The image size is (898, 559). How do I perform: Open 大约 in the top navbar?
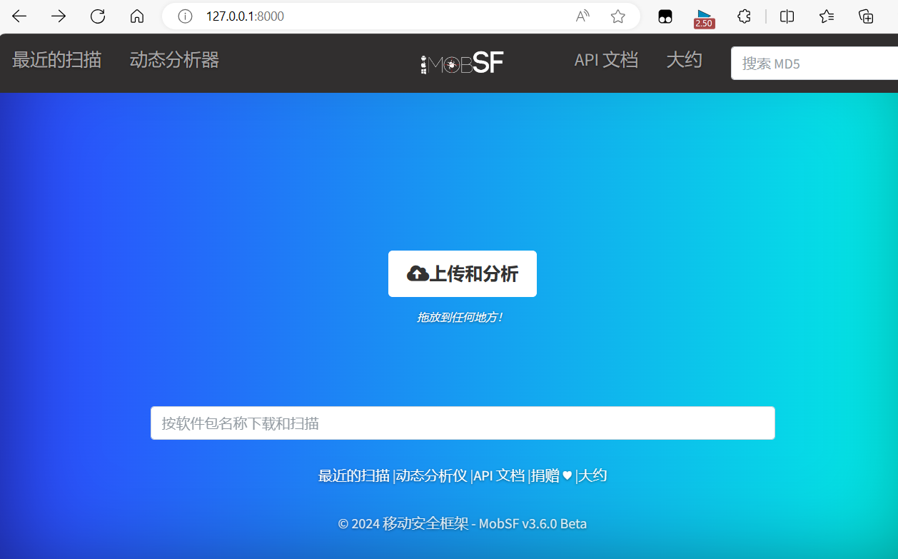(x=684, y=60)
